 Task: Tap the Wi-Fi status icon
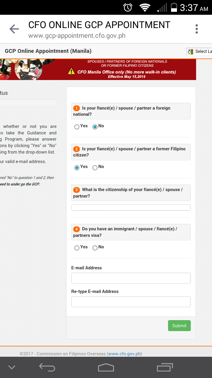coord(145,8)
